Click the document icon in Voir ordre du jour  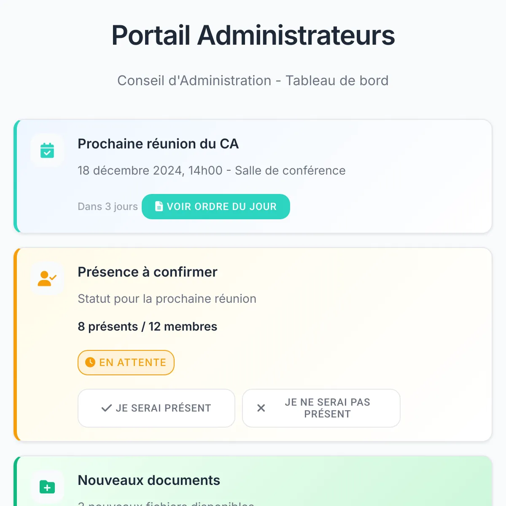159,207
